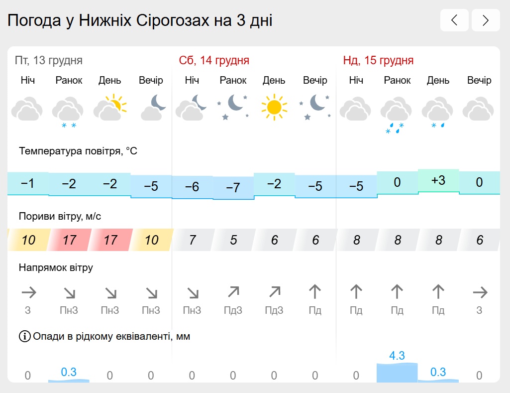
Task: Select the Пт, 13 грудня date heading
Action: pos(48,60)
